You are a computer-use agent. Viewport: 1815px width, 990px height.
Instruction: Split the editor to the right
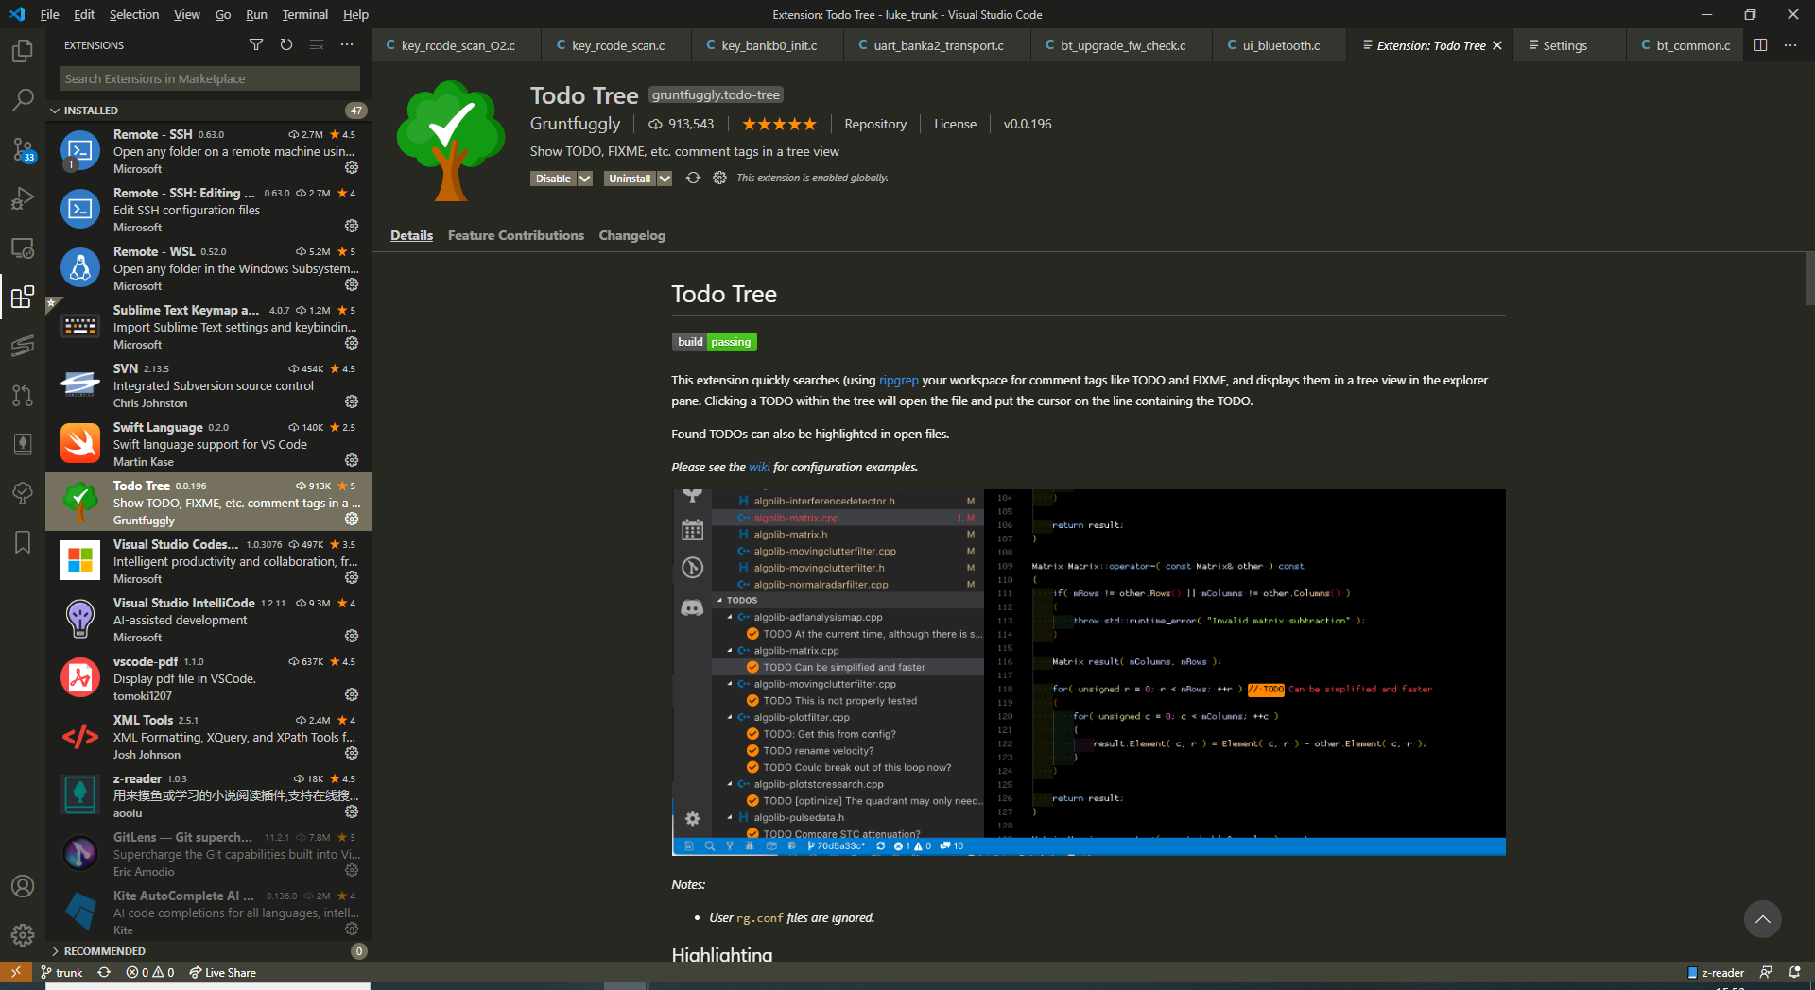pyautogui.click(x=1760, y=44)
